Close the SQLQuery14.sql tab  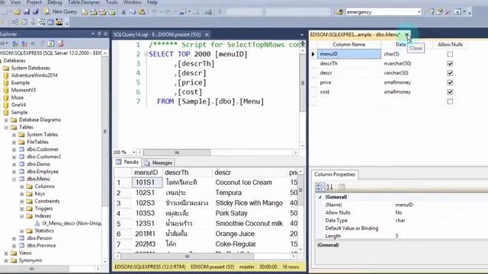[x=207, y=34]
